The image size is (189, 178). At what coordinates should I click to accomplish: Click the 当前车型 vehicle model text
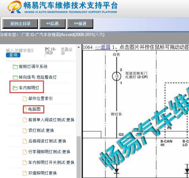pos(52,35)
